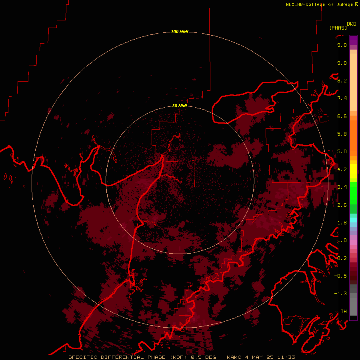Click the "4.2" scale value
Image resolution: width=360 pixels, height=360 pixels.
tap(342, 170)
